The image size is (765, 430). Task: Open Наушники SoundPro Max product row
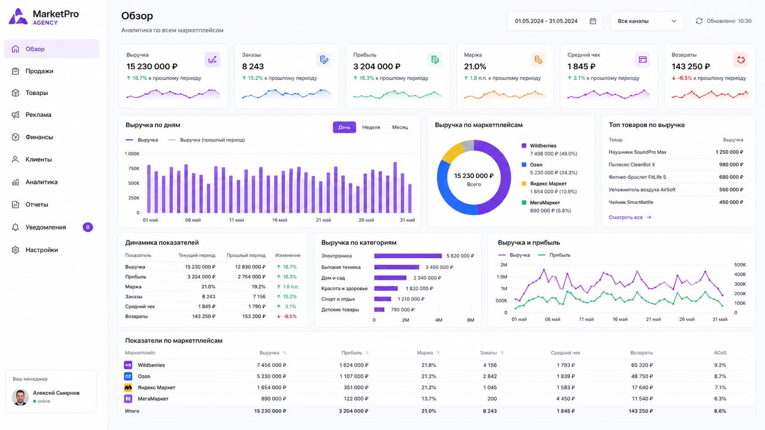coord(676,152)
